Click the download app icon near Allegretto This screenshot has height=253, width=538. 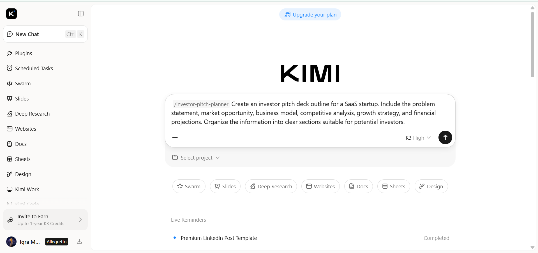pyautogui.click(x=79, y=242)
